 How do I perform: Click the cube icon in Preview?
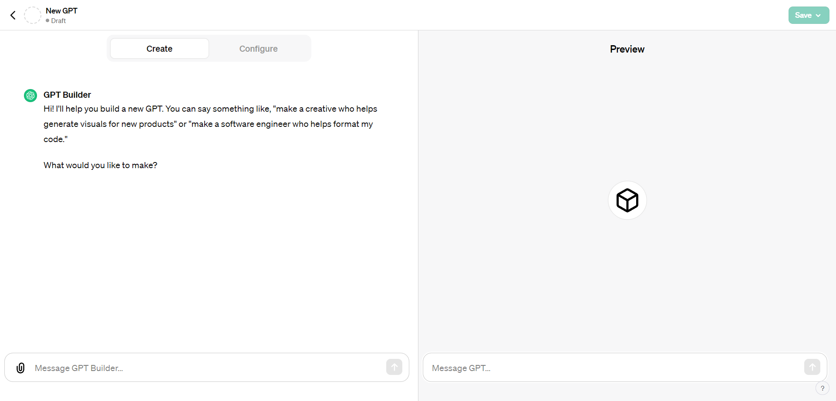627,200
